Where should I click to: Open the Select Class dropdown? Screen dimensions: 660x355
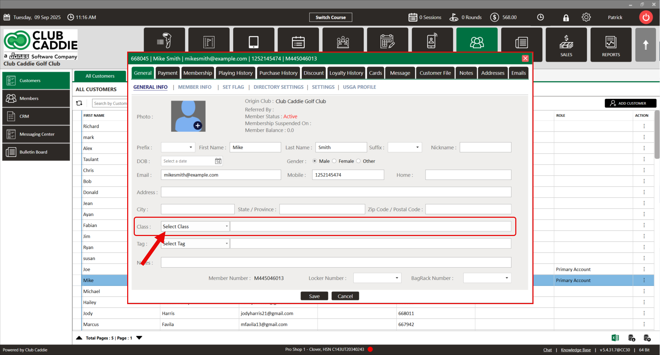click(195, 226)
